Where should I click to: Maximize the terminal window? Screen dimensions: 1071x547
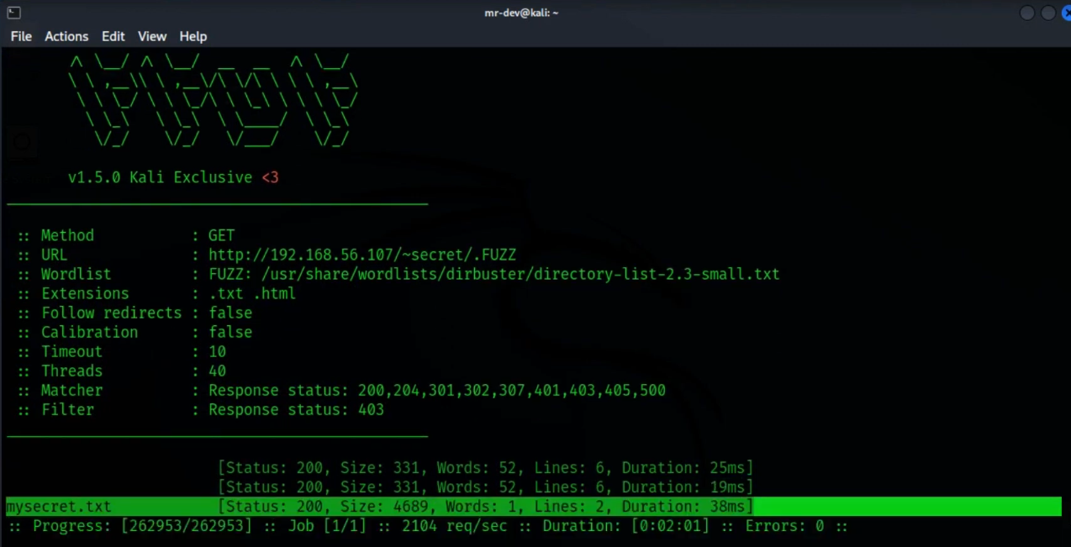point(1047,13)
